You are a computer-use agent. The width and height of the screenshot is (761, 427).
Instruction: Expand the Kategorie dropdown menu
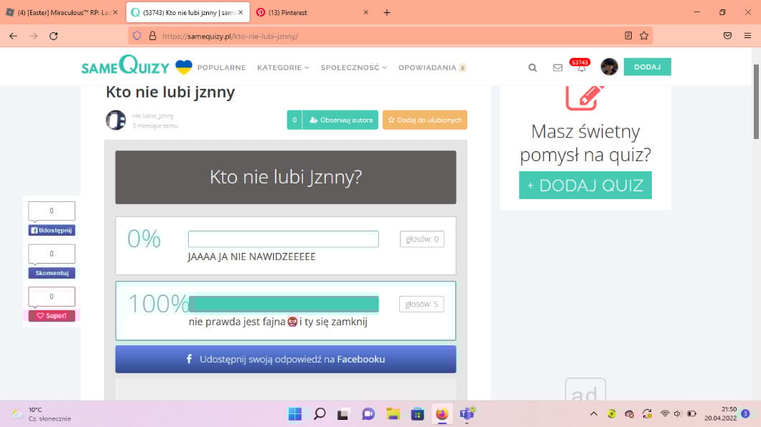[283, 67]
